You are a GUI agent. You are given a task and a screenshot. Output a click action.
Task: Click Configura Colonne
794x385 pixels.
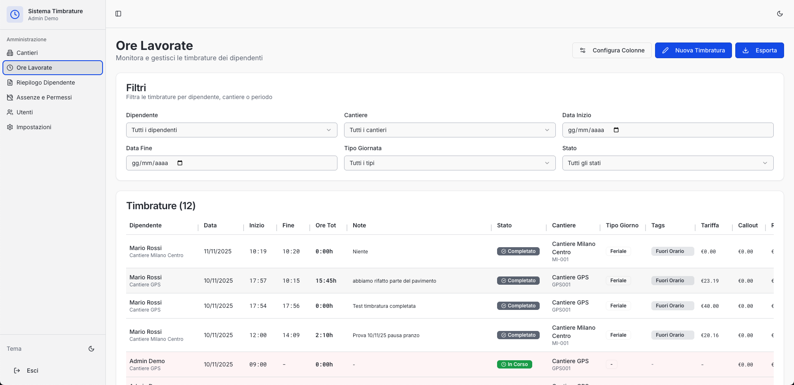point(612,50)
